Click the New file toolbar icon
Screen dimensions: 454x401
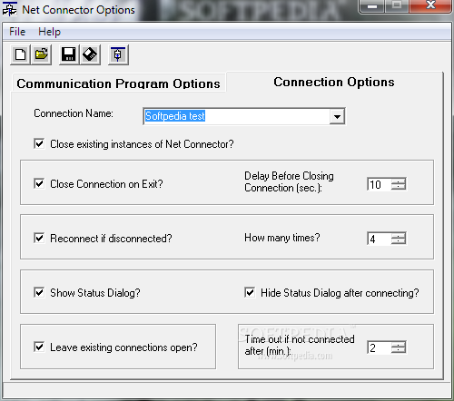(x=20, y=54)
